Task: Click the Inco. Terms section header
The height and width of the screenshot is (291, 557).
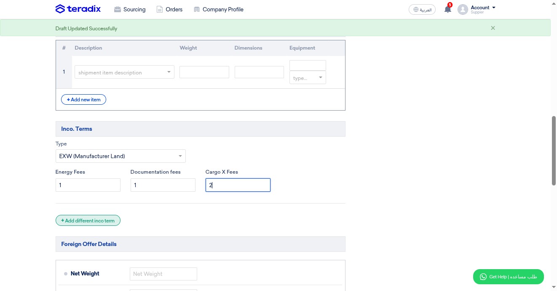Action: 201,129
